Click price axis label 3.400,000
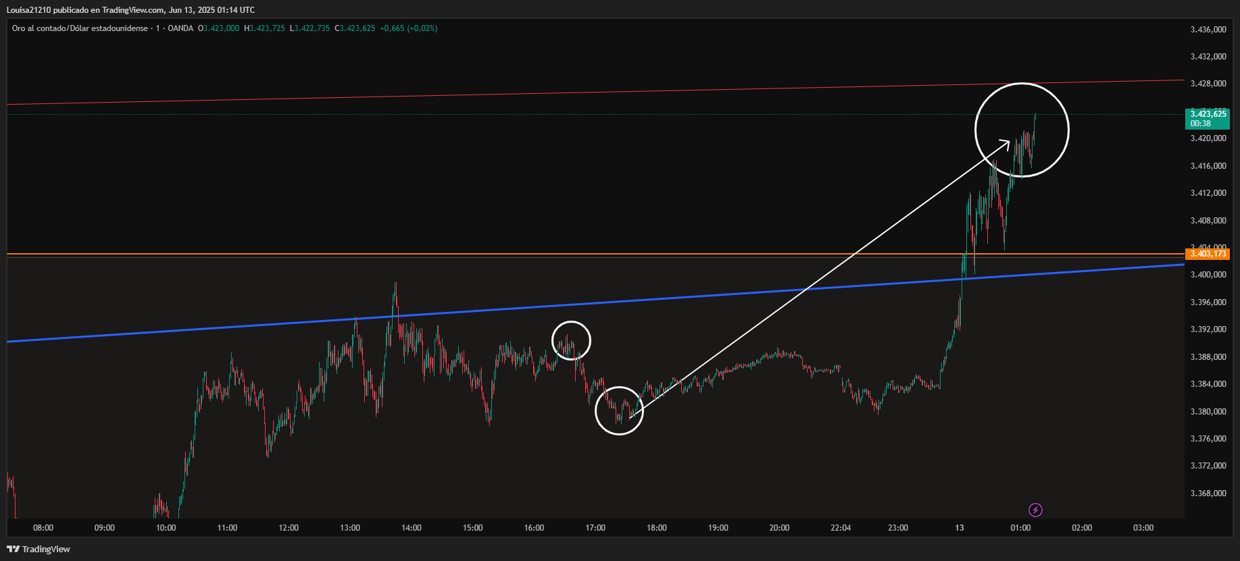Image resolution: width=1240 pixels, height=561 pixels. pyautogui.click(x=1208, y=275)
